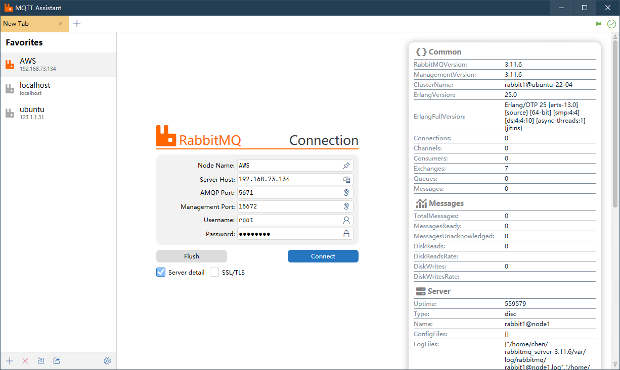Click the pin icon in Node Name field
Viewport: 620px width, 370px height.
point(346,166)
